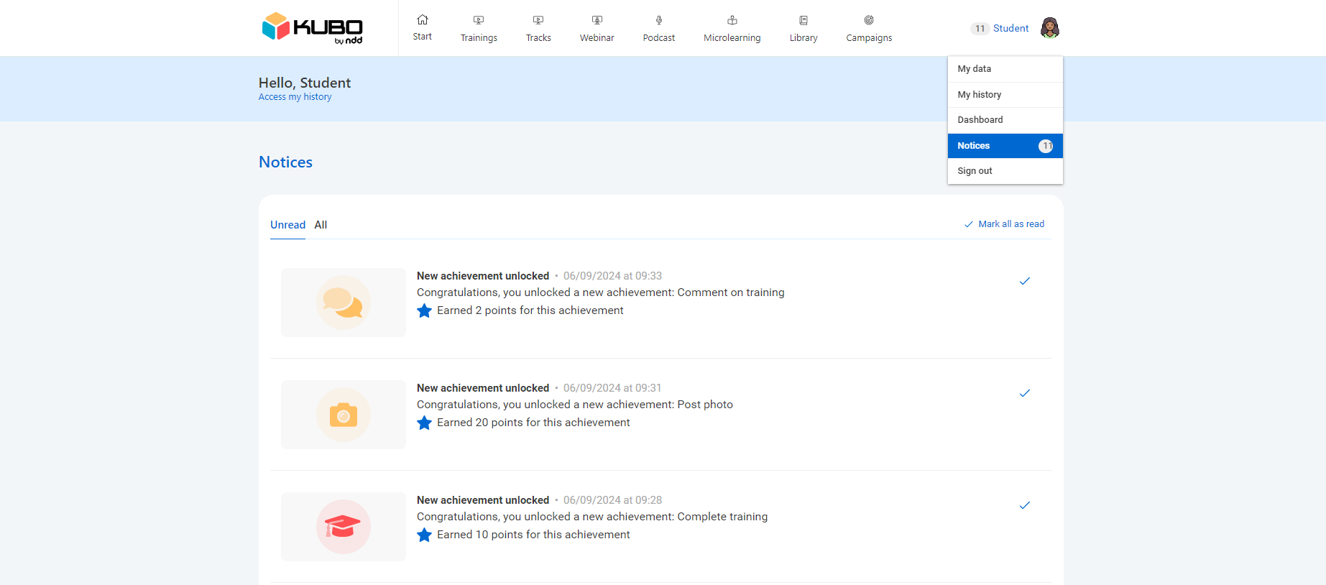
Task: Follow the Access my history link
Action: [295, 97]
